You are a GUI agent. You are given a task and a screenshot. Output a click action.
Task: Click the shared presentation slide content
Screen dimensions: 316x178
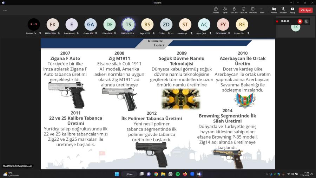(158, 104)
